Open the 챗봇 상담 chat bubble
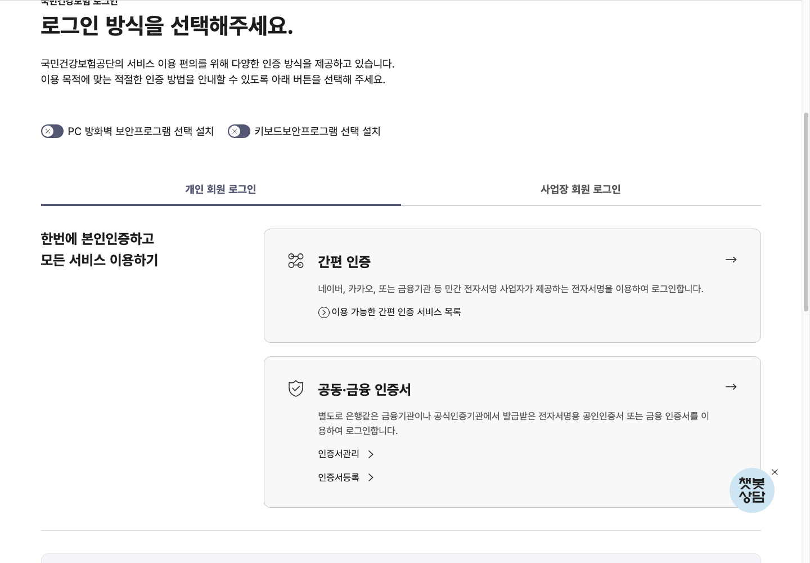This screenshot has width=810, height=563. click(x=752, y=490)
